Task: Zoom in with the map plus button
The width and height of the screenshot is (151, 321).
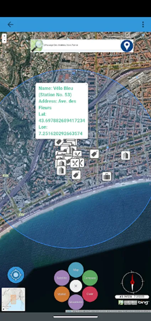Action: pyautogui.click(x=4, y=36)
